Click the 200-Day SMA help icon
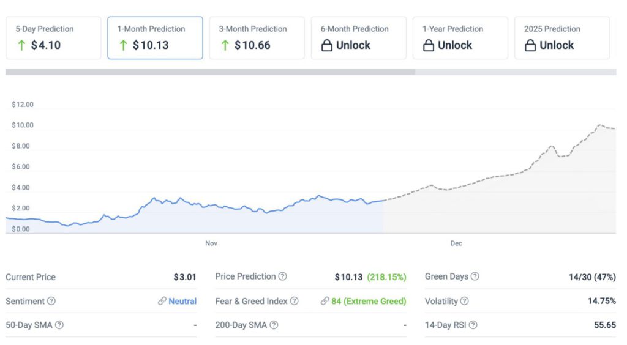 pos(274,325)
